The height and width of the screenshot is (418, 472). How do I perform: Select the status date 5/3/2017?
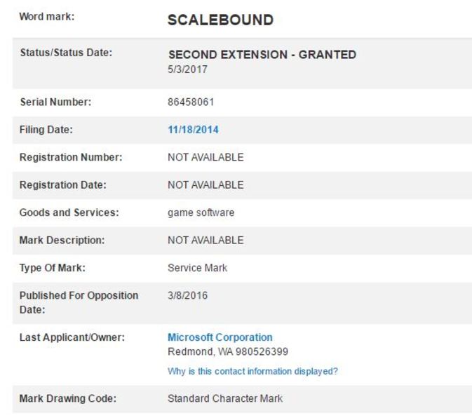(x=187, y=69)
